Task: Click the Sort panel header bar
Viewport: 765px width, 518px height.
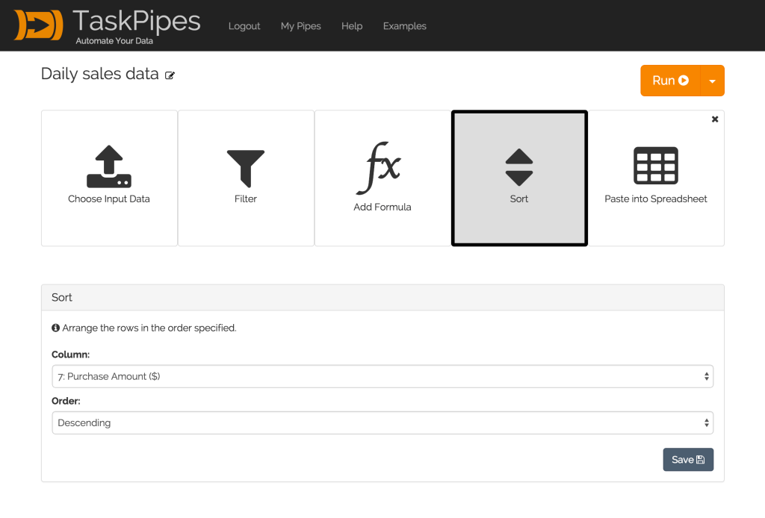Action: pyautogui.click(x=382, y=297)
